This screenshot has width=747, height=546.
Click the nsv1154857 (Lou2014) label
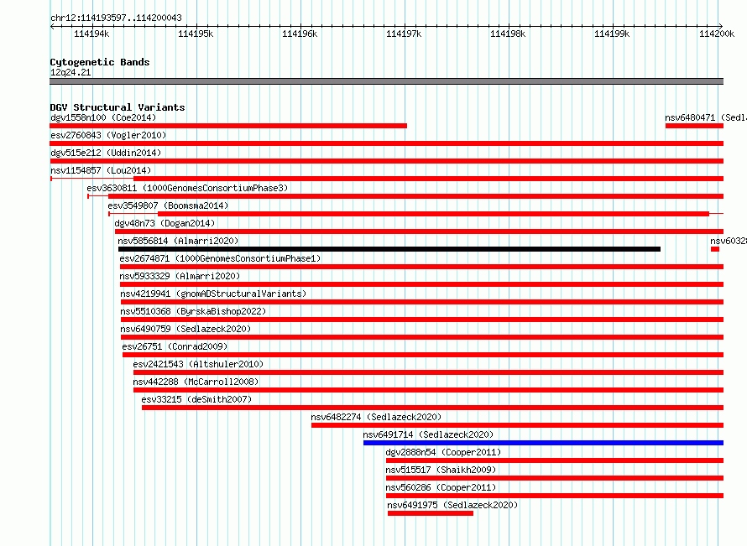click(x=101, y=170)
